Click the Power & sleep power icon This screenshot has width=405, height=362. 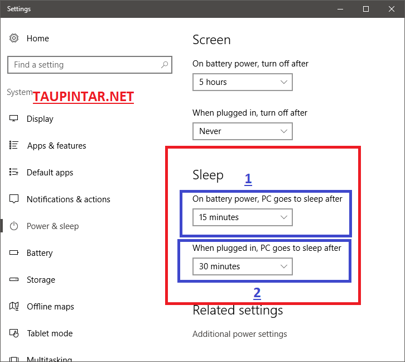click(x=14, y=226)
